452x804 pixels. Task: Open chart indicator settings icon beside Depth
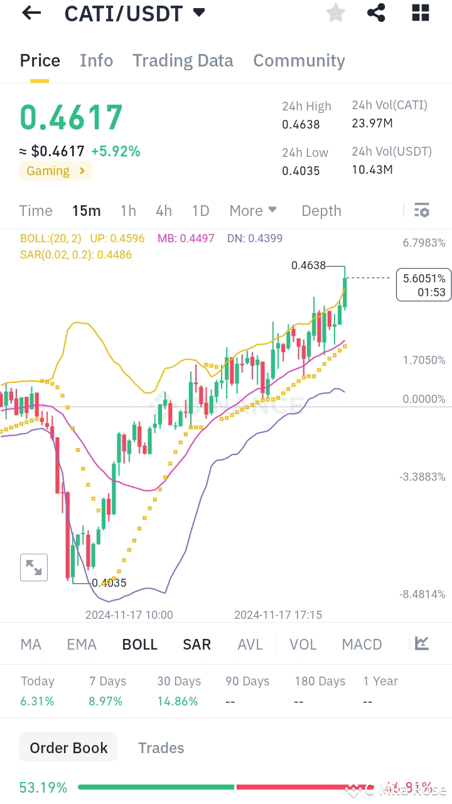click(422, 210)
